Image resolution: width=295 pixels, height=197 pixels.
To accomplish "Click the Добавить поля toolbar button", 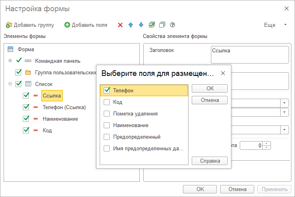I will [86, 25].
